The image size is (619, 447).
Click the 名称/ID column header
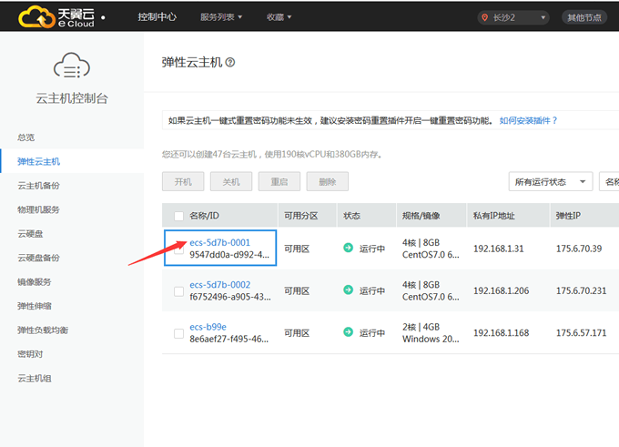pyautogui.click(x=204, y=216)
